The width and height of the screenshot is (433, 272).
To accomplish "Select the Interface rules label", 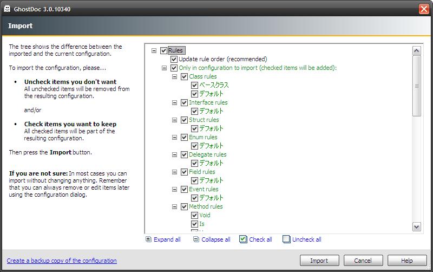I will (x=208, y=102).
